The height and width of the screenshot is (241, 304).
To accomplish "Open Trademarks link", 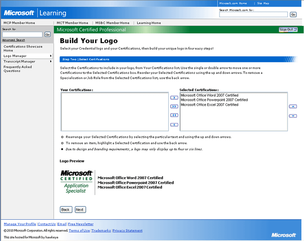I will pyautogui.click(x=101, y=230).
